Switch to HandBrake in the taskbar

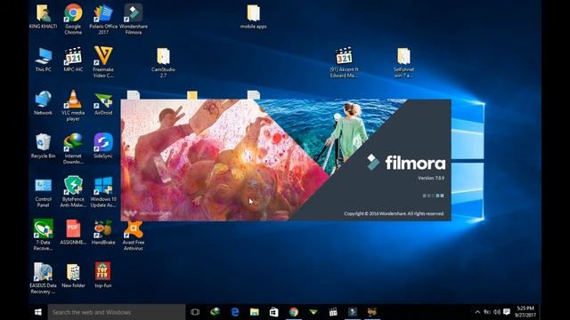[372, 312]
